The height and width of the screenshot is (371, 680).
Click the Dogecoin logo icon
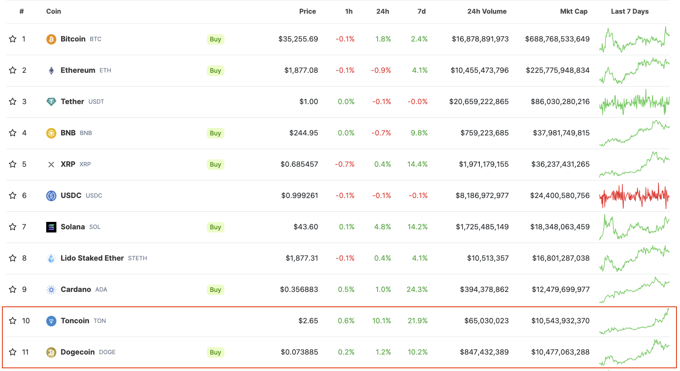pos(51,352)
